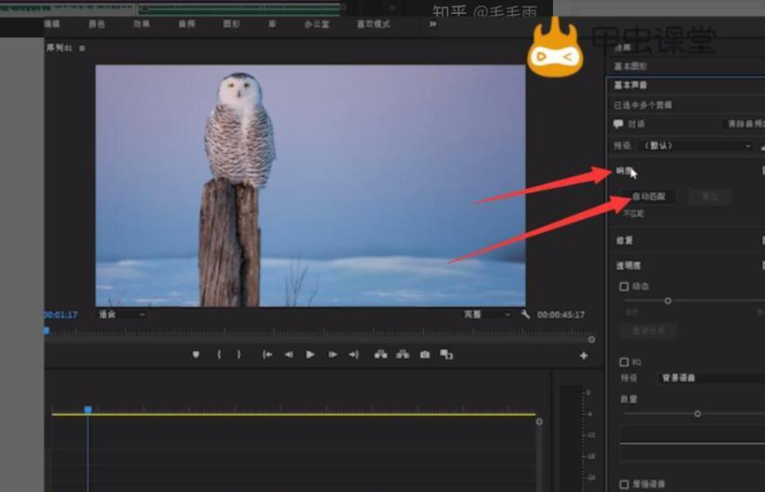Switch to the 颜色 workspace tab
Viewport: 765px width, 492px height.
[x=96, y=24]
